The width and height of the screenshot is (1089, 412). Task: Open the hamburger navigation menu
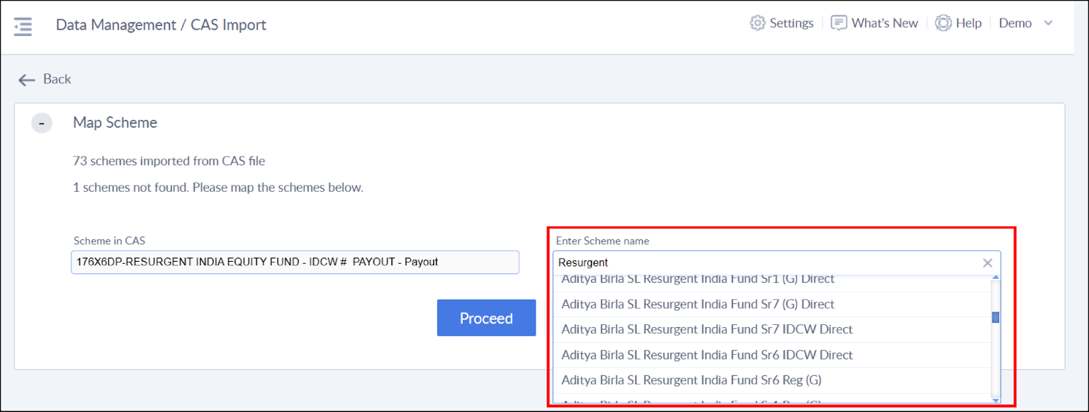pos(23,26)
